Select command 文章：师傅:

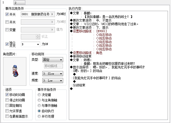tap(81, 60)
